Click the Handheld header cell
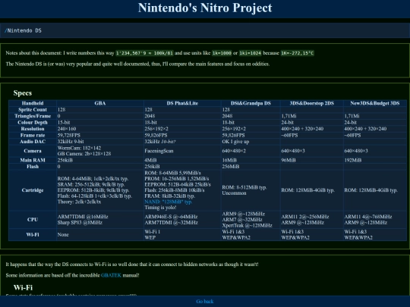The image size is (410, 307). [33, 103]
